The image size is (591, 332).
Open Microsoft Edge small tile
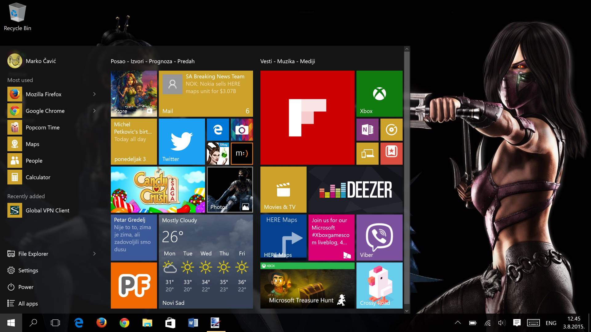tap(218, 130)
